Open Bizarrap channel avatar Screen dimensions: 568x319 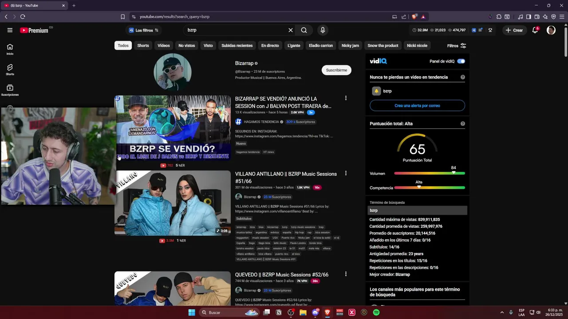pyautogui.click(x=173, y=72)
